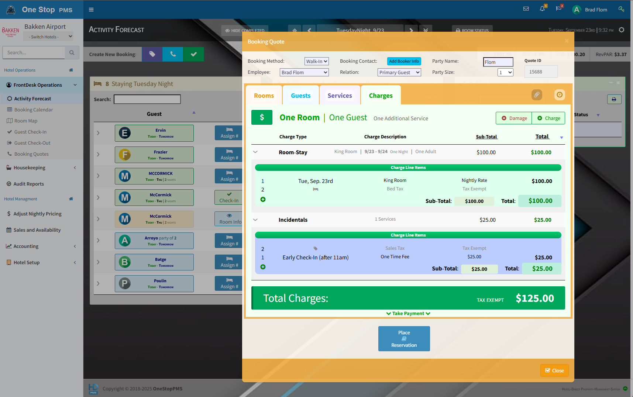Switch to the Guests tab
633x397 pixels.
pos(300,96)
